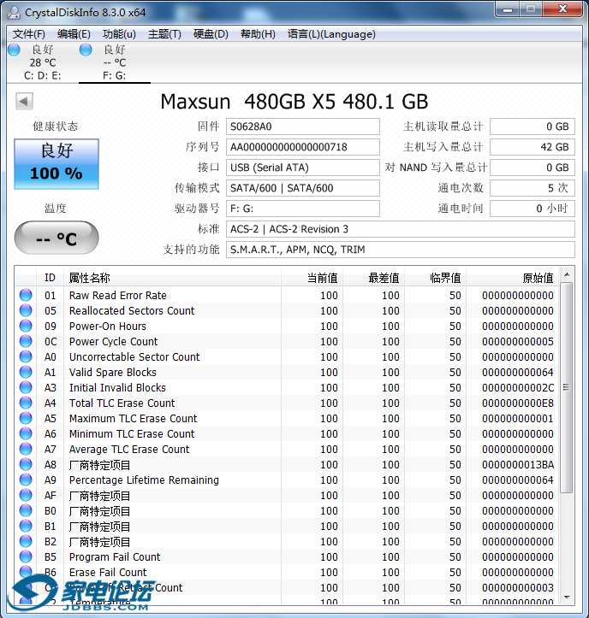
Task: Click status orb for Initial Invalid Blocks
Action: (26, 387)
